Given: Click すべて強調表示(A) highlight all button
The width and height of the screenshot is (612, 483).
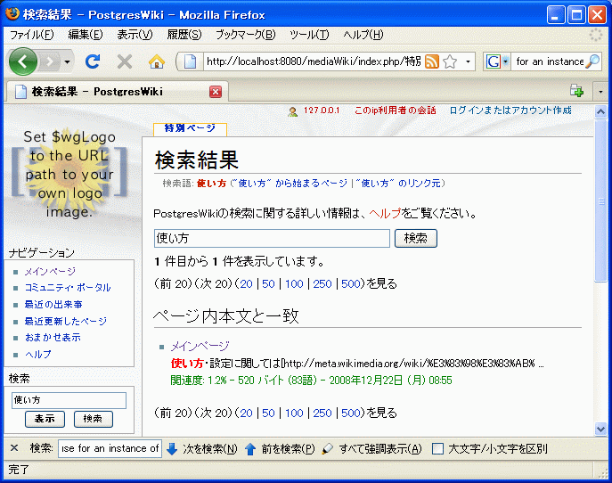Looking at the screenshot, I should click(x=372, y=448).
